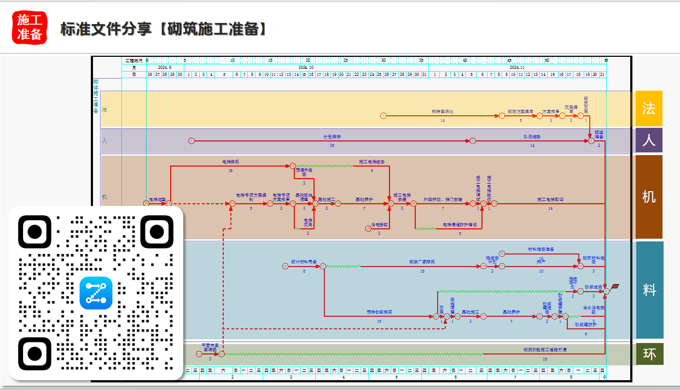Select the 电梯招采 activity label
This screenshot has height=390, width=680.
(230, 162)
